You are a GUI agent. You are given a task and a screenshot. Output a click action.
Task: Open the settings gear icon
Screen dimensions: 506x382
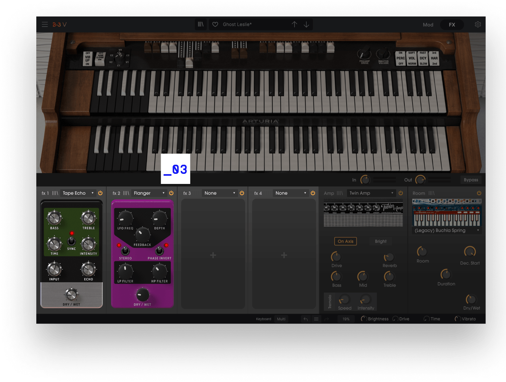tap(478, 25)
